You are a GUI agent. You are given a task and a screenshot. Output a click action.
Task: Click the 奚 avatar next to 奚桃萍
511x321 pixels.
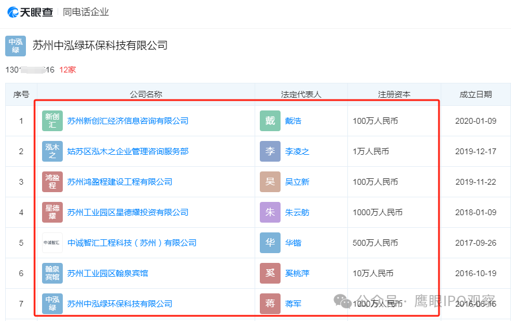pos(270,273)
